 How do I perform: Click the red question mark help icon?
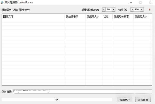149,10
